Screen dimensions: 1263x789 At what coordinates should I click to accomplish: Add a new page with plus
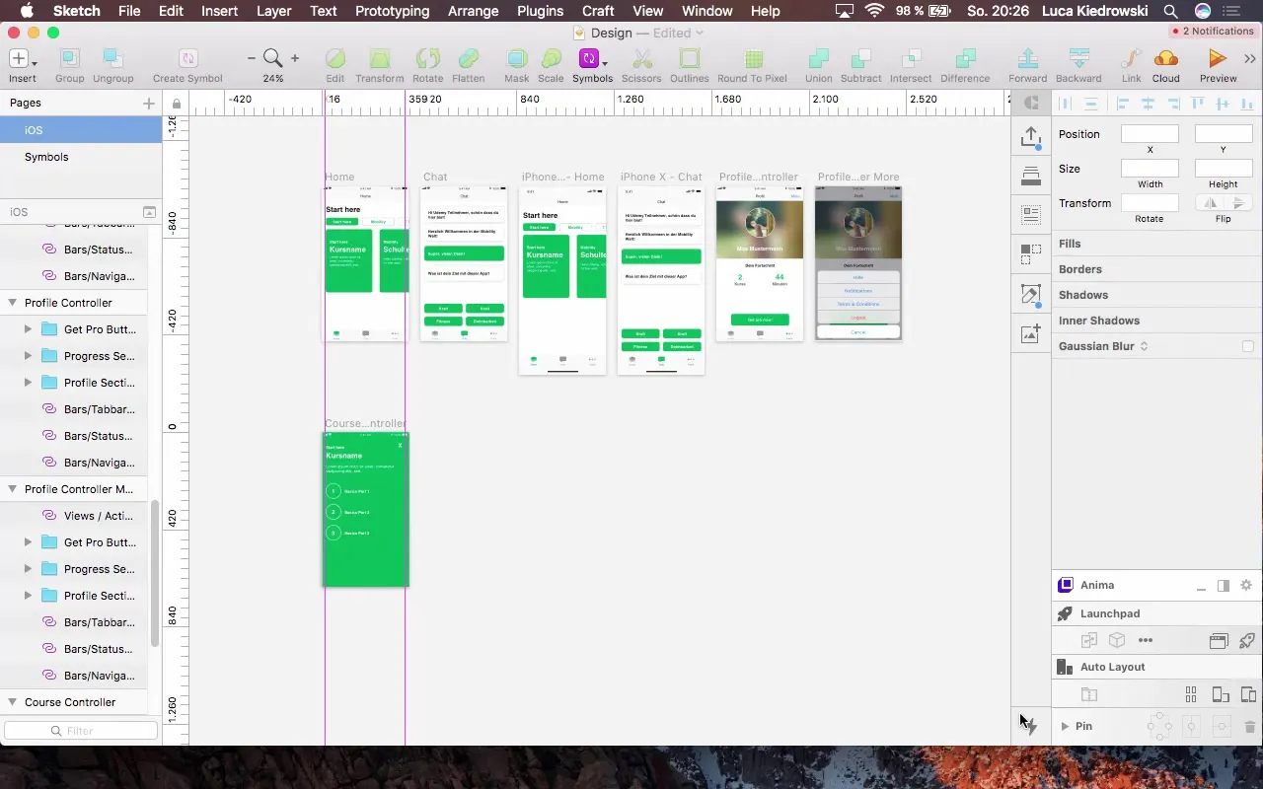click(x=149, y=103)
